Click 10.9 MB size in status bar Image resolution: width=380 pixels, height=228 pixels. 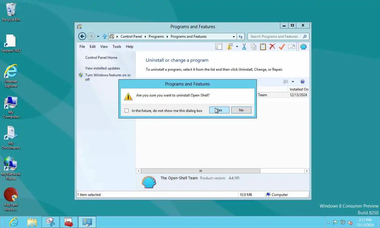pyautogui.click(x=246, y=195)
